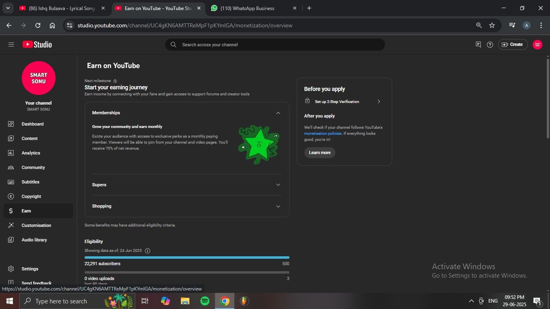
Task: Click the Chrome zoom magnifier icon in address bar
Action: 479,25
